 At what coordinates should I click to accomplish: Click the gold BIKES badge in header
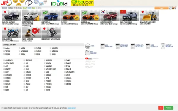[22, 1]
